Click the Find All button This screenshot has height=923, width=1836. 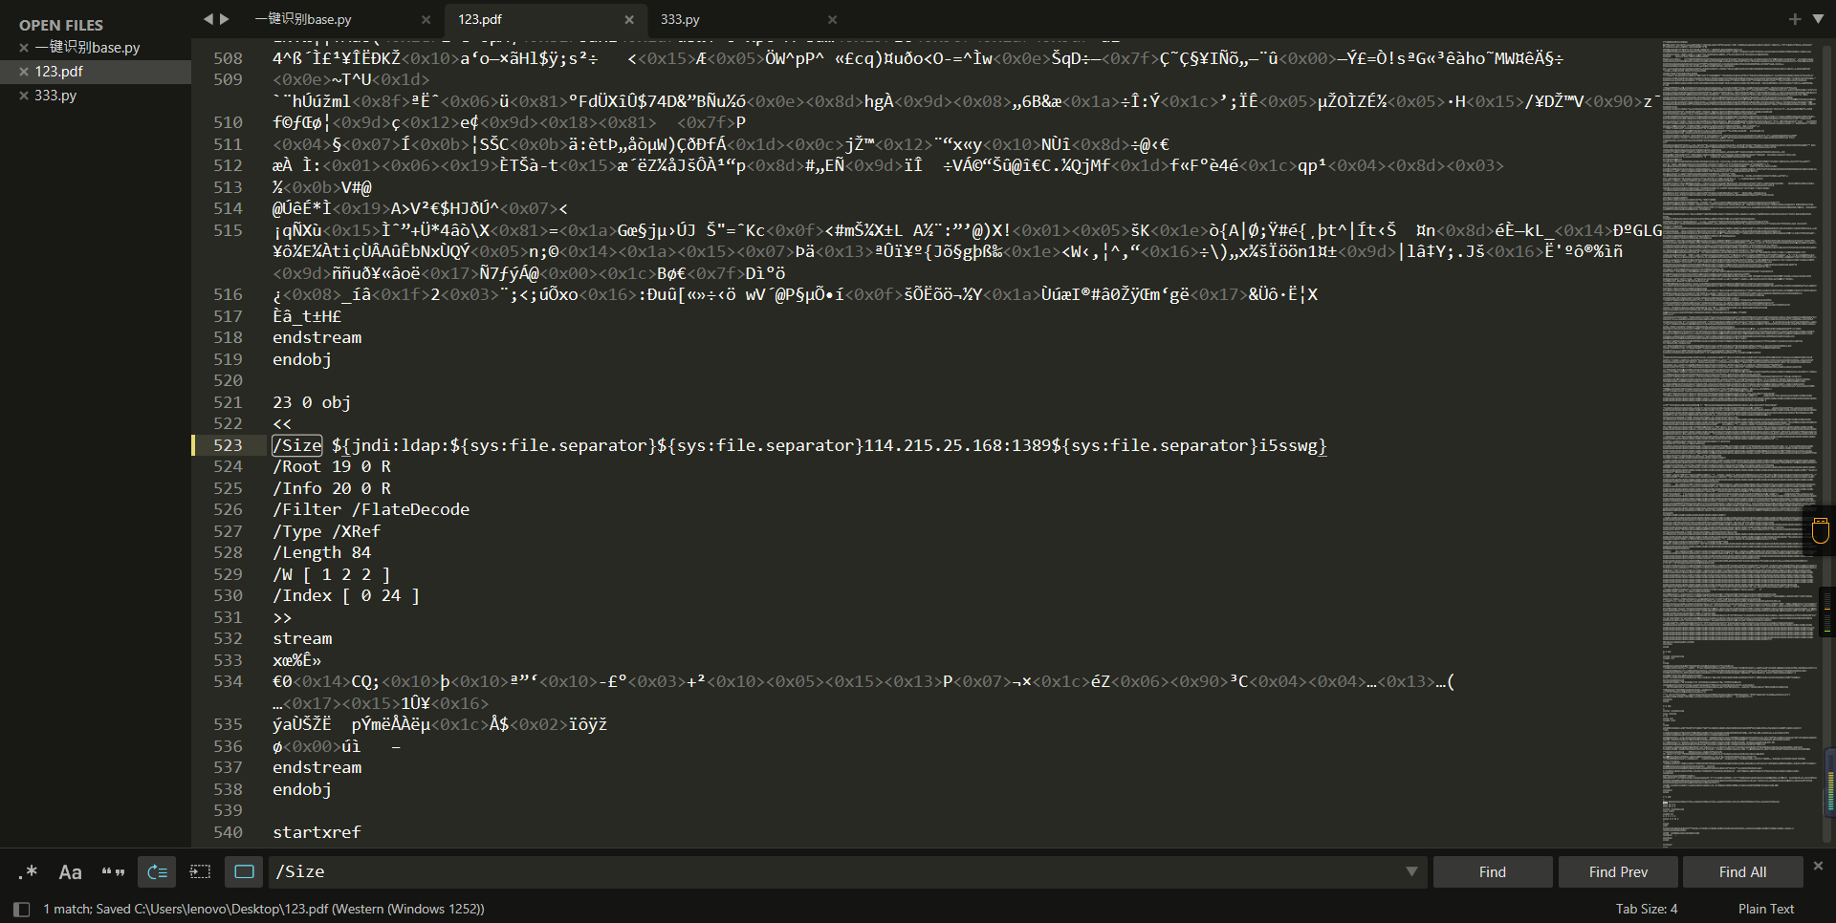1742,871
